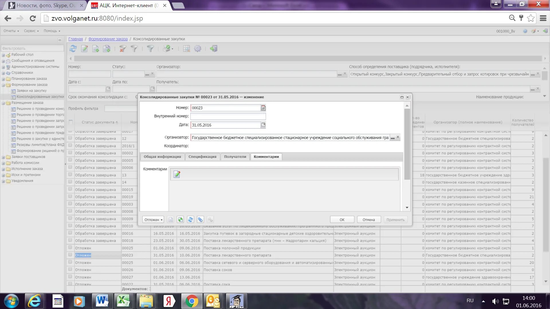This screenshot has height=309, width=550.
Task: Click the Формирование заказа breadcrumb link
Action: click(108, 39)
